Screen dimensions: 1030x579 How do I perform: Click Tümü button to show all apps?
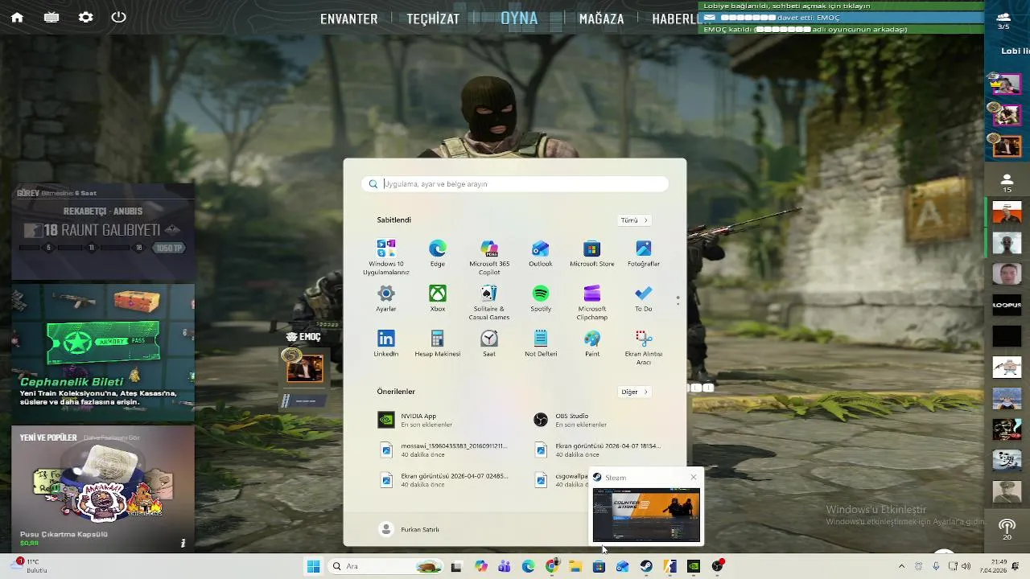[x=634, y=220]
